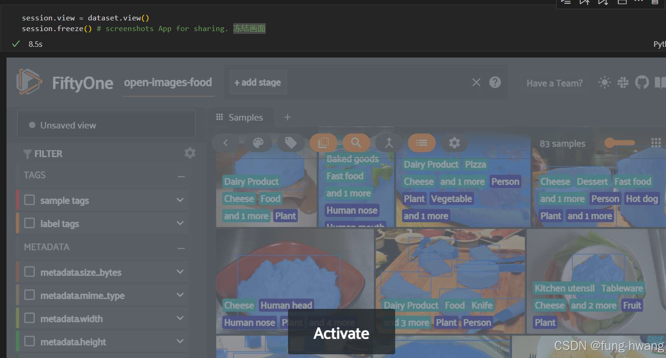Collapse the sidebar with the left chevron
The image size is (666, 358).
point(225,143)
